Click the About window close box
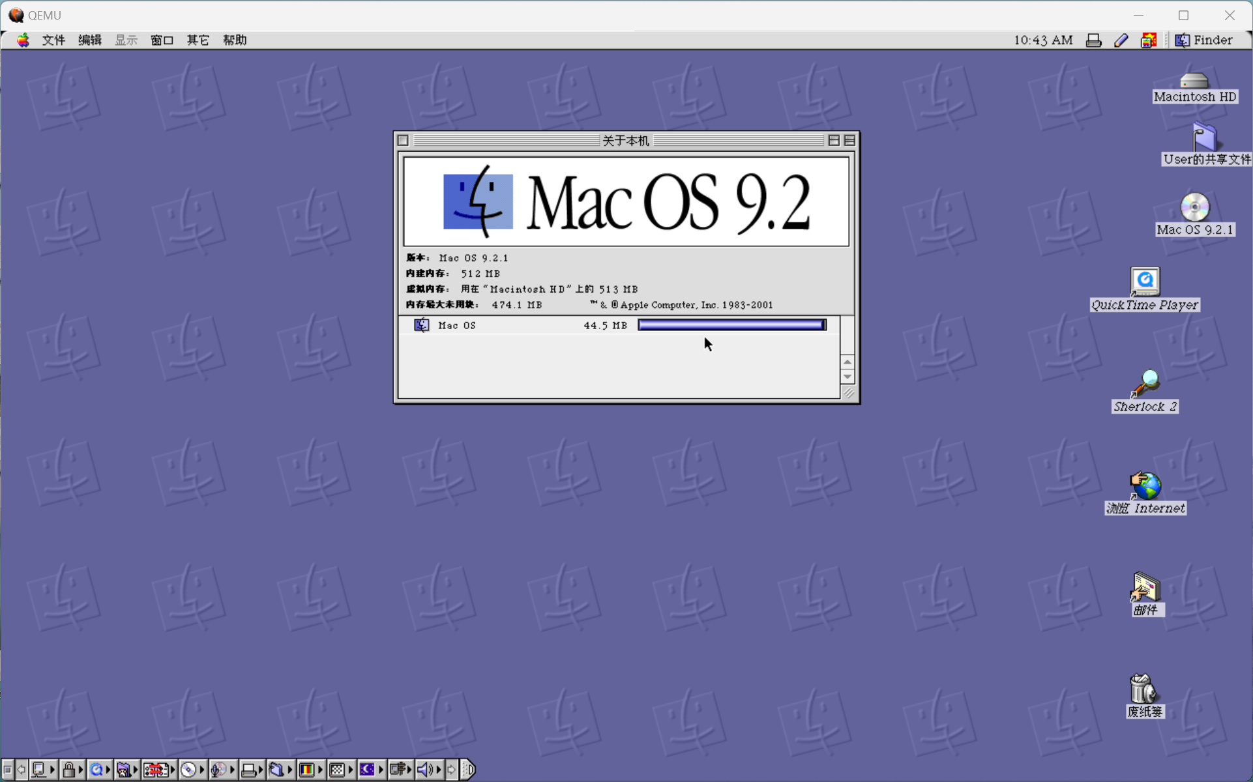The height and width of the screenshot is (782, 1253). (x=403, y=140)
